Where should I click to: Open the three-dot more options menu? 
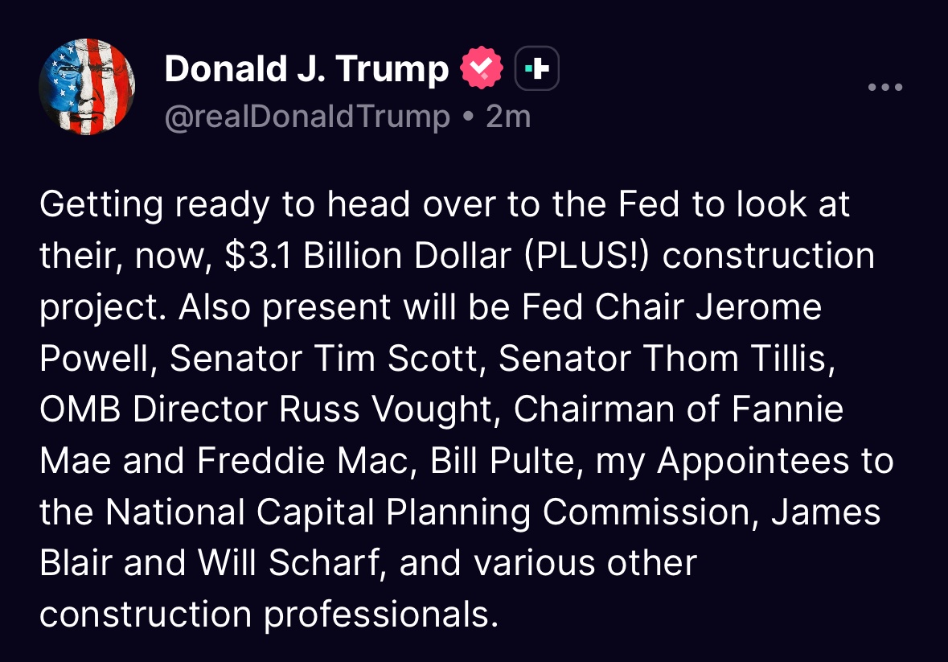[886, 87]
